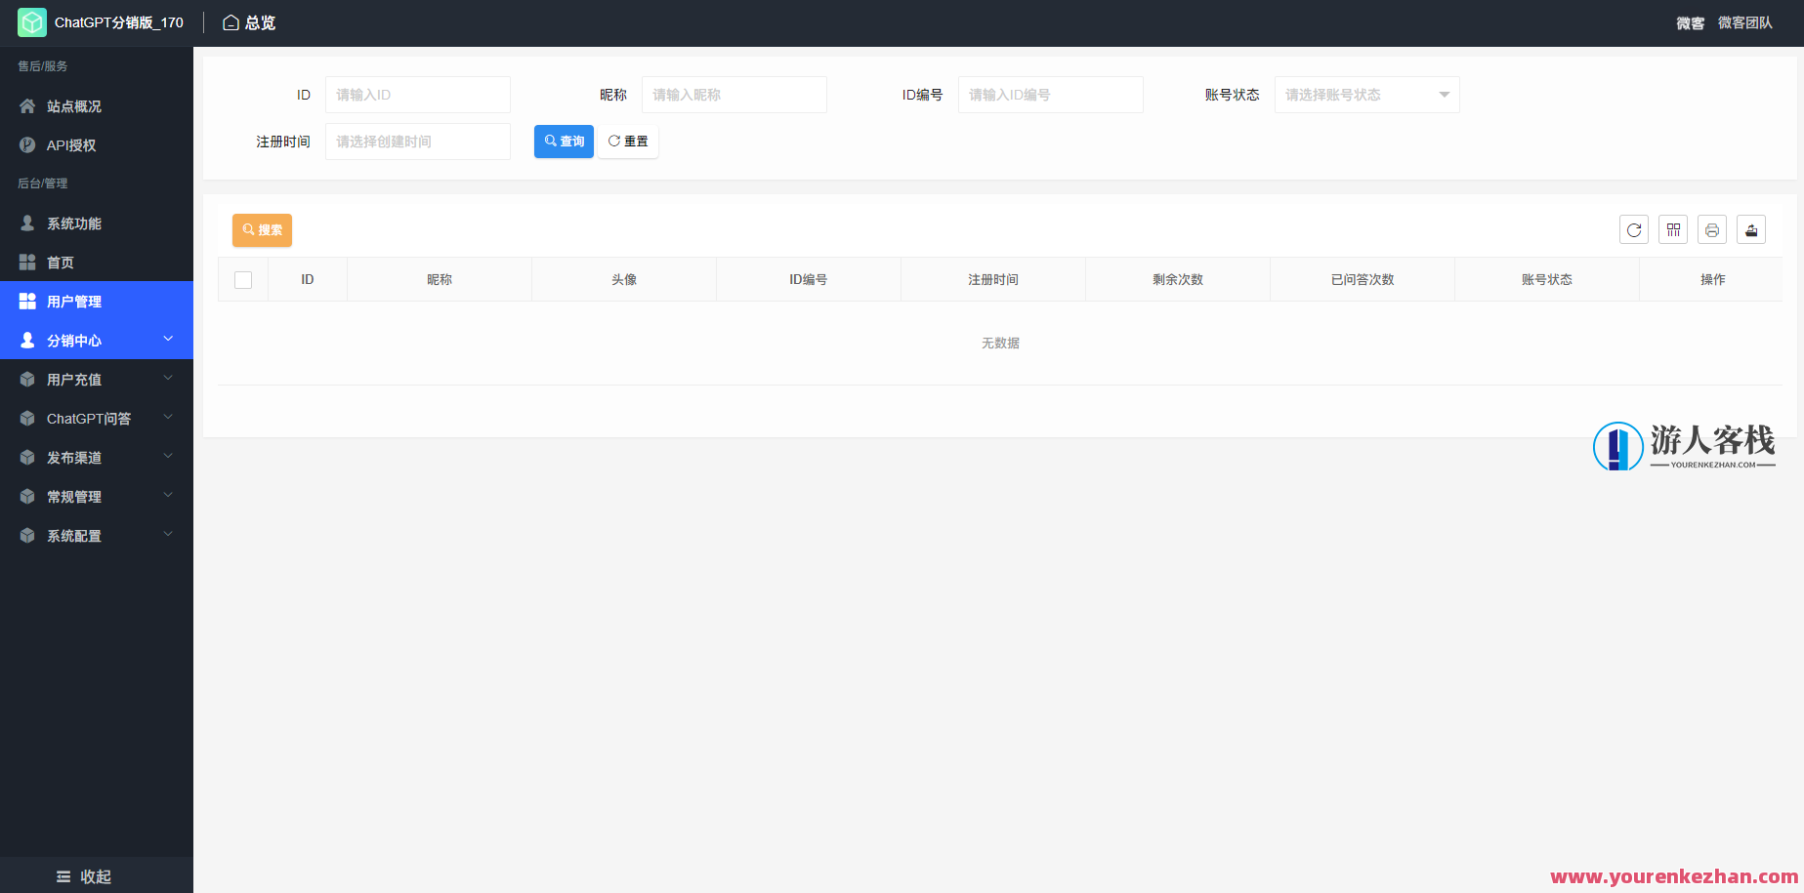This screenshot has height=893, width=1804.
Task: Select 用户管理 in the sidebar
Action: [x=74, y=301]
